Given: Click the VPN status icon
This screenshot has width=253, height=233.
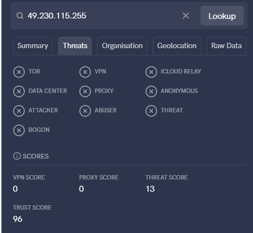Looking at the screenshot, I should (x=85, y=72).
